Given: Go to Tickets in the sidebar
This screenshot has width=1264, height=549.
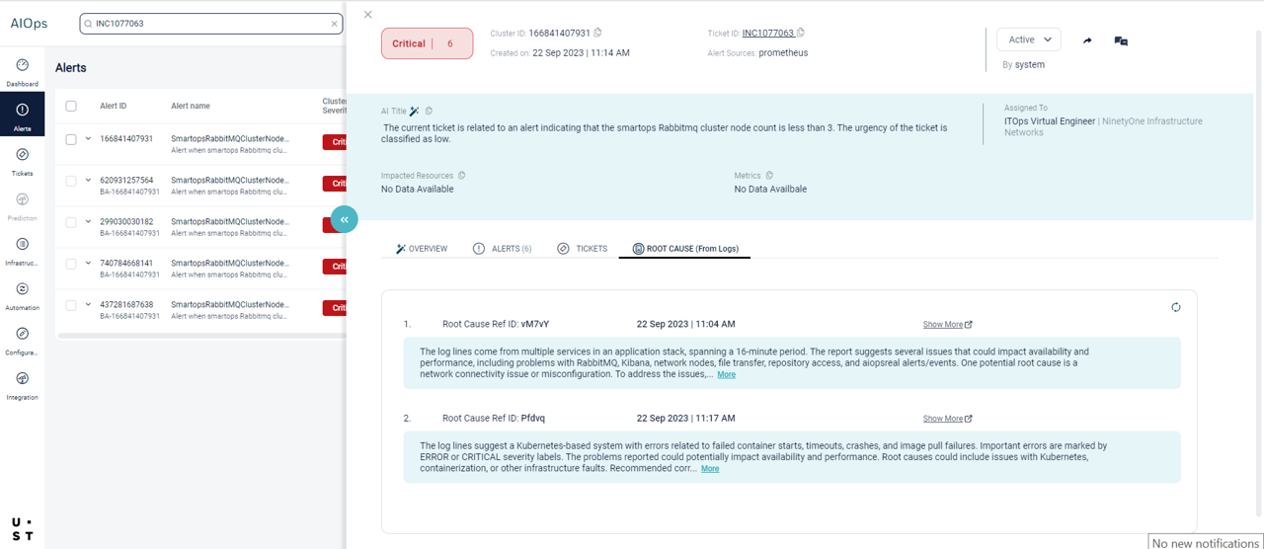Looking at the screenshot, I should (x=22, y=156).
